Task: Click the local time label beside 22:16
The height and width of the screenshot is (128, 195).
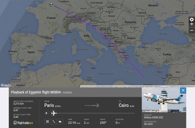Action: coord(78,123)
